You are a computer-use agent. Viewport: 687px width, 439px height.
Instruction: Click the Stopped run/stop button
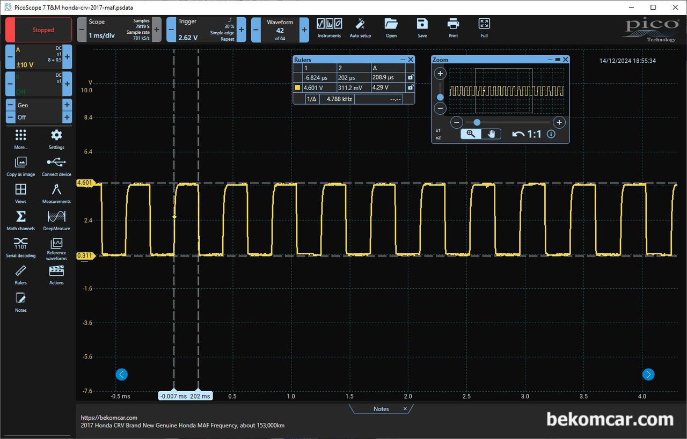[39, 30]
